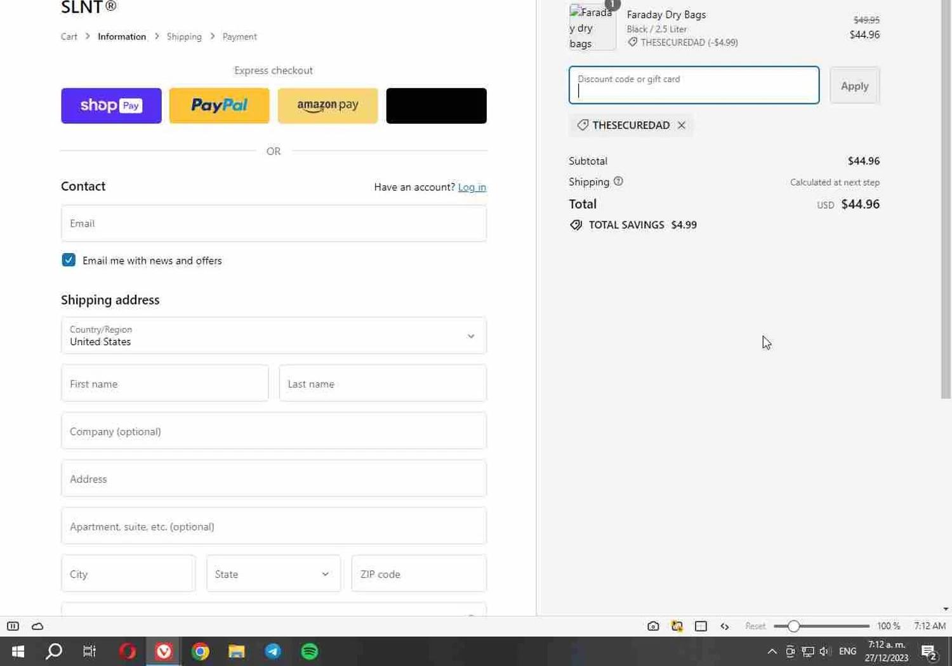Open File Explorer from taskbar
Viewport: 952px width, 666px height.
click(x=237, y=651)
